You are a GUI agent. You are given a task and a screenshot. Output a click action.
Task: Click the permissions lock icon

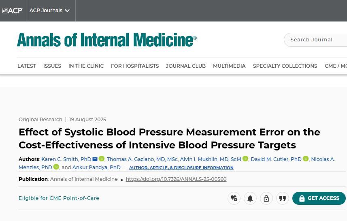pyautogui.click(x=266, y=198)
